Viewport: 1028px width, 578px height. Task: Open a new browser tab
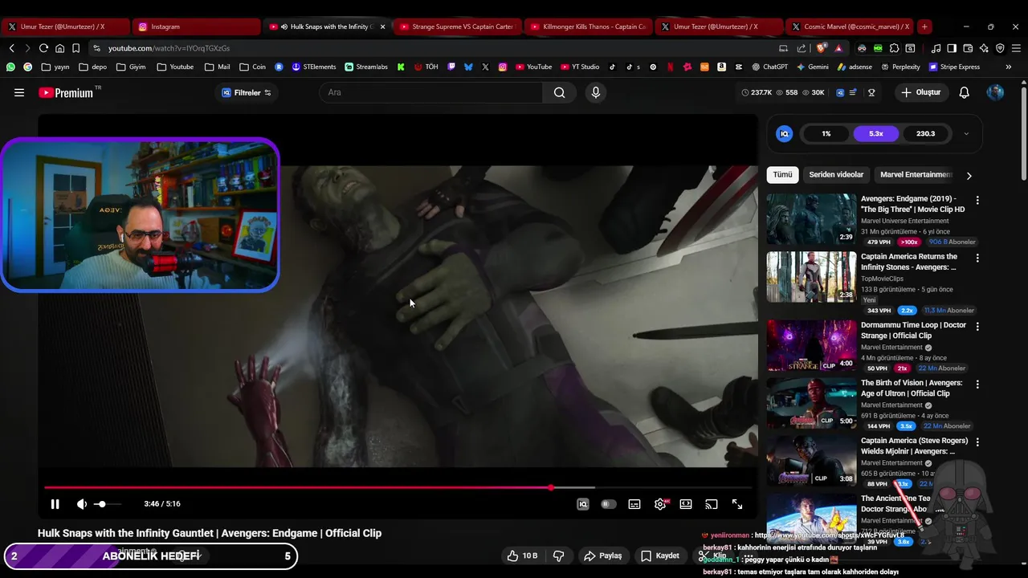tap(924, 26)
